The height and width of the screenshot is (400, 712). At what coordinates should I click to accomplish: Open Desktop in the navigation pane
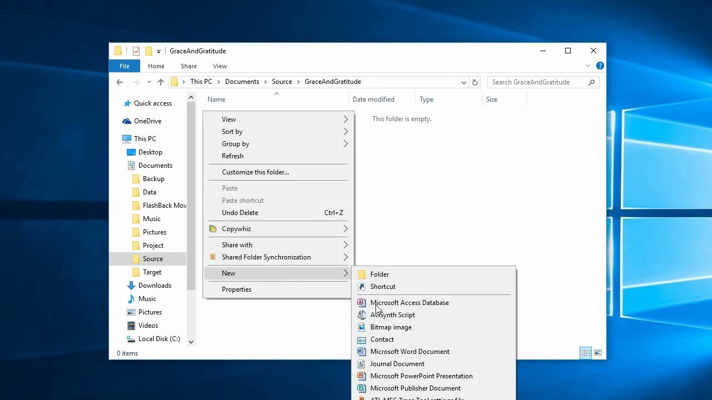coord(150,152)
